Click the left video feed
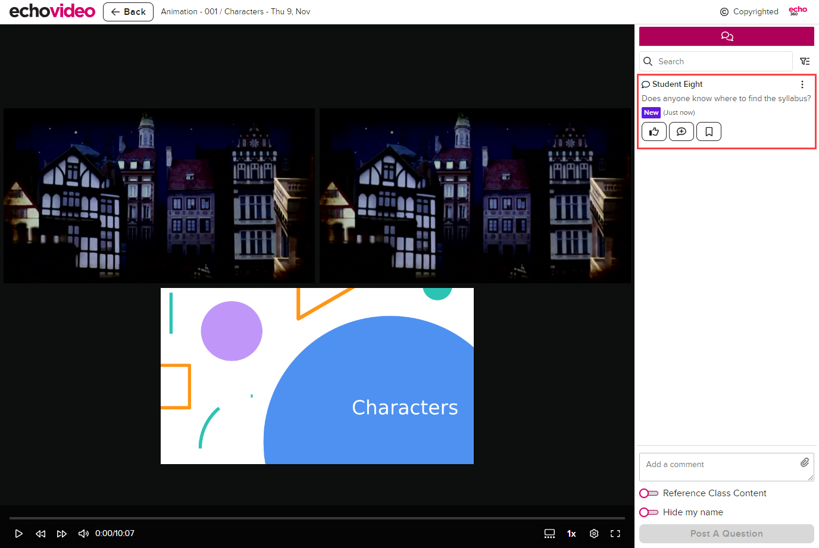Screen dimensions: 819x548 (159, 196)
